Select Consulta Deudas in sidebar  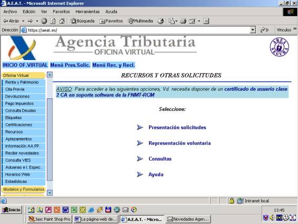pos(21,111)
